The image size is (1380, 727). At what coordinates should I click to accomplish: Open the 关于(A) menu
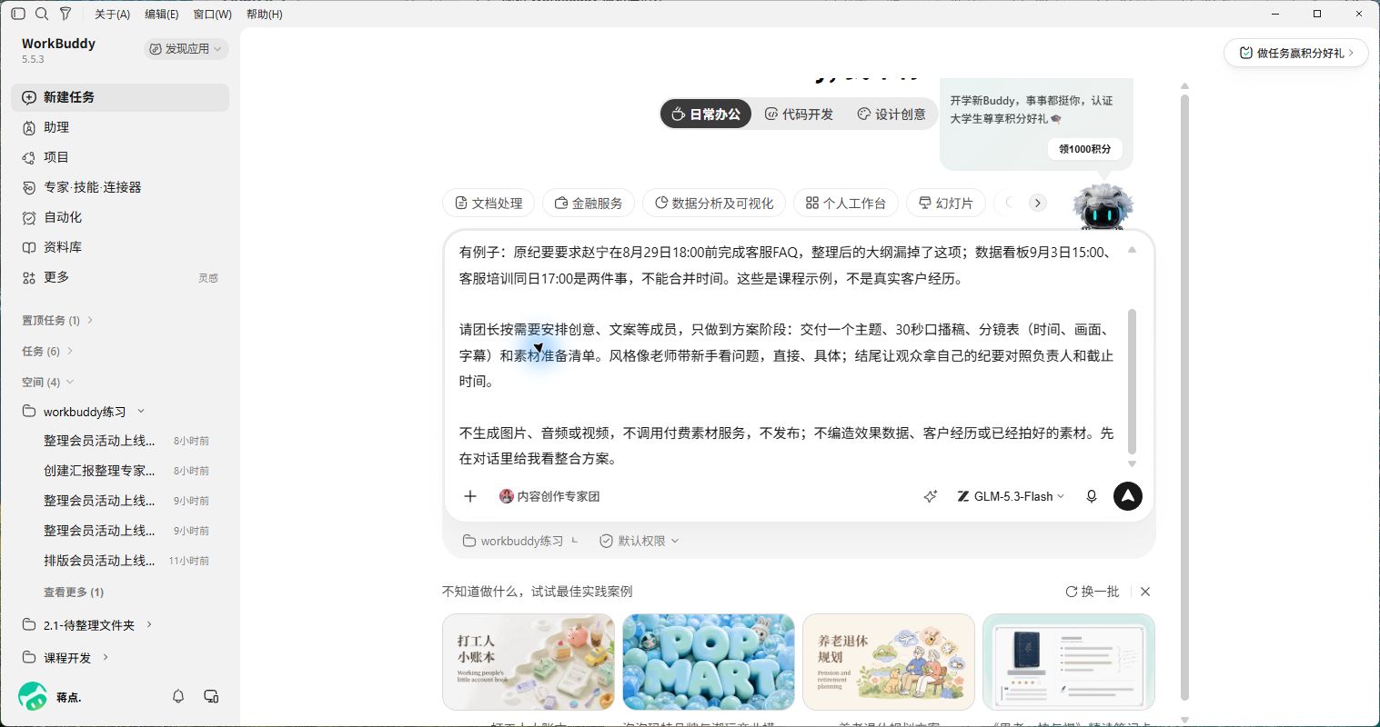point(112,14)
